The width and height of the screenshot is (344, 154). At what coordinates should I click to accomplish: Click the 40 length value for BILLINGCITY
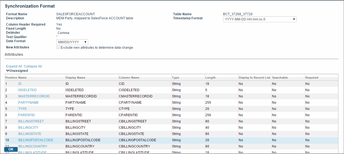(x=207, y=128)
